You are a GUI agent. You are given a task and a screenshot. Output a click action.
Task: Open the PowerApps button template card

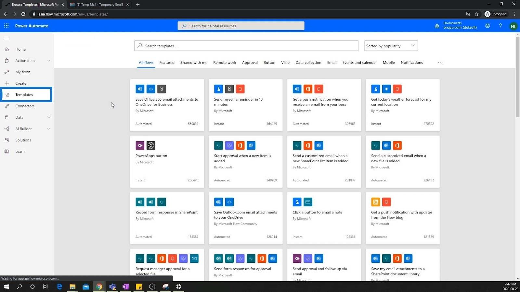coord(167,162)
